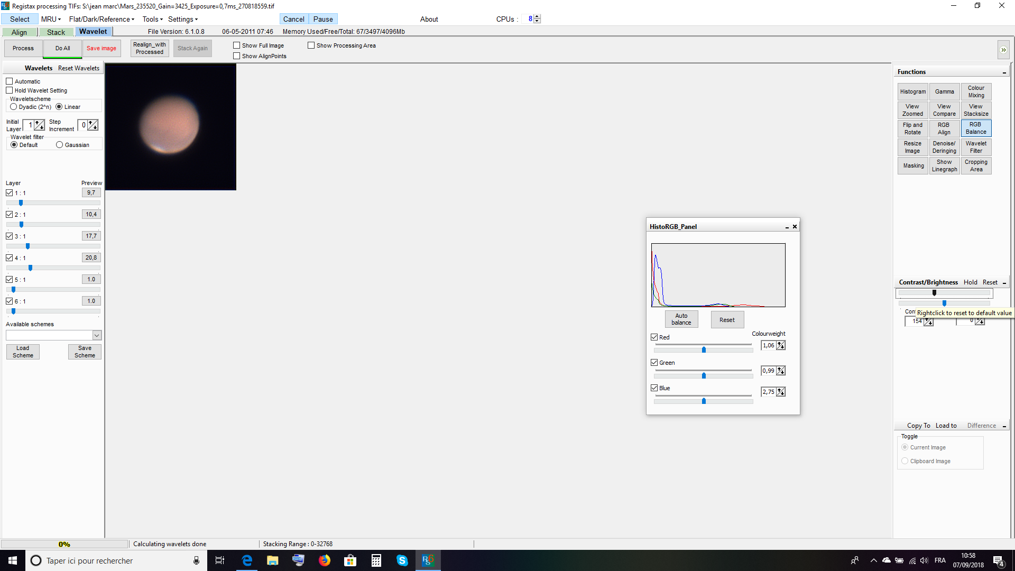The image size is (1015, 571).
Task: Open Calculator from the taskbar
Action: pos(376,560)
